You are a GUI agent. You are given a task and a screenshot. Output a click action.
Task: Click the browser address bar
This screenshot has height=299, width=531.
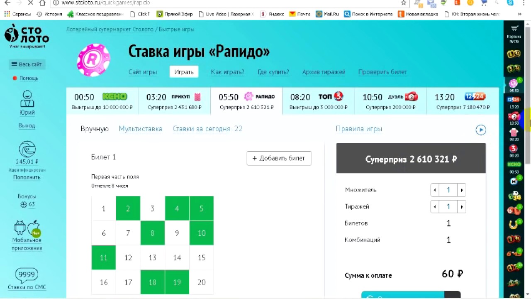(230, 2)
